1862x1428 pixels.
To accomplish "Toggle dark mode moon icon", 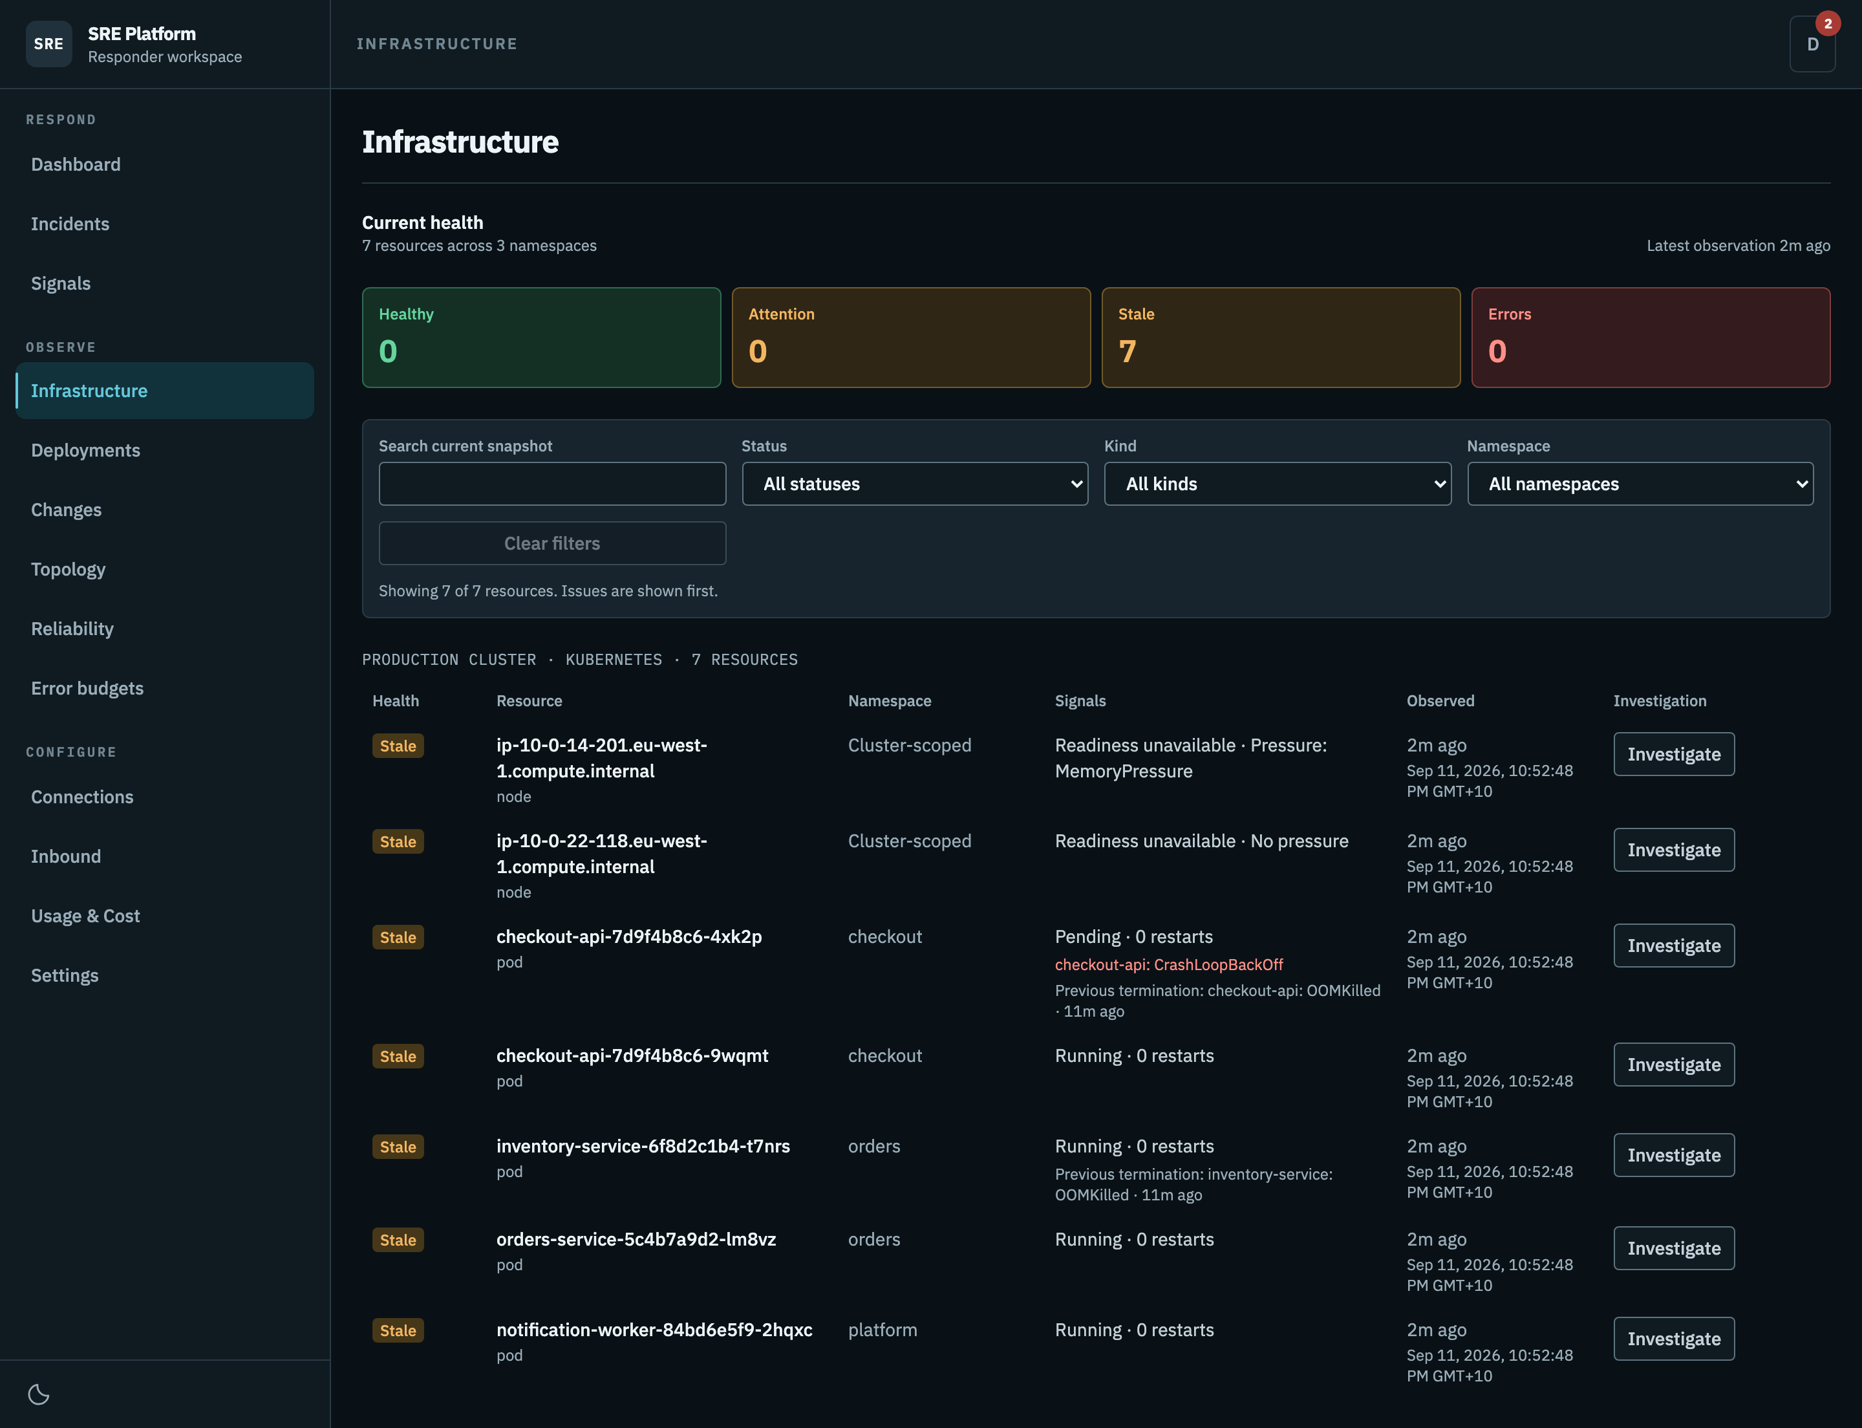I will 39,1394.
